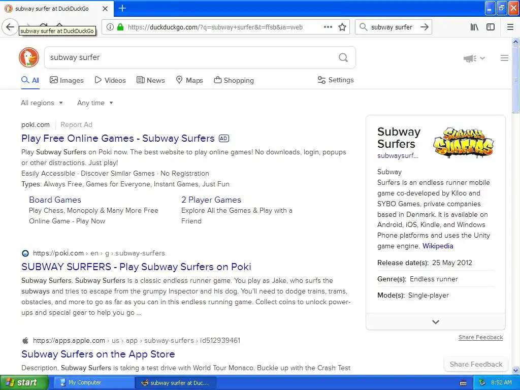520x390 pixels.
Task: Click the poki.com ad domain text
Action: point(36,125)
